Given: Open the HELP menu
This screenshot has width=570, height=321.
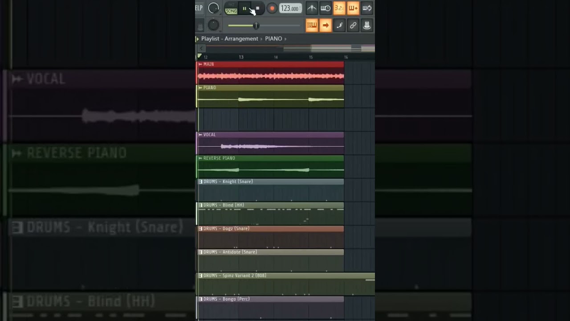Looking at the screenshot, I should [x=199, y=8].
